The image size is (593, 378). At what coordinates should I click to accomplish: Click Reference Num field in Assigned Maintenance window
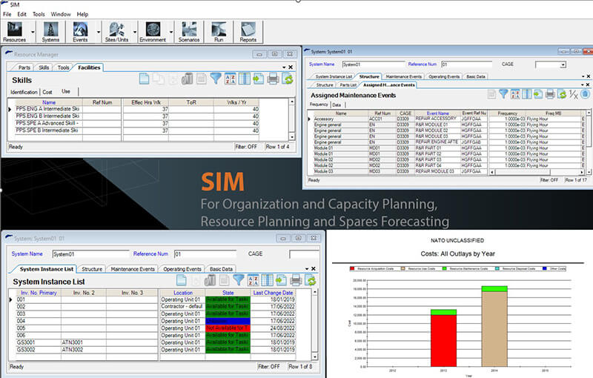click(467, 64)
